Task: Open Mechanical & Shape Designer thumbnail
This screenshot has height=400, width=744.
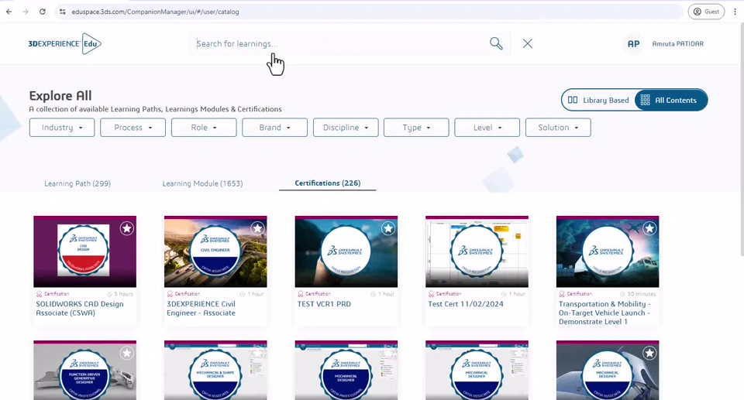Action: tap(215, 370)
